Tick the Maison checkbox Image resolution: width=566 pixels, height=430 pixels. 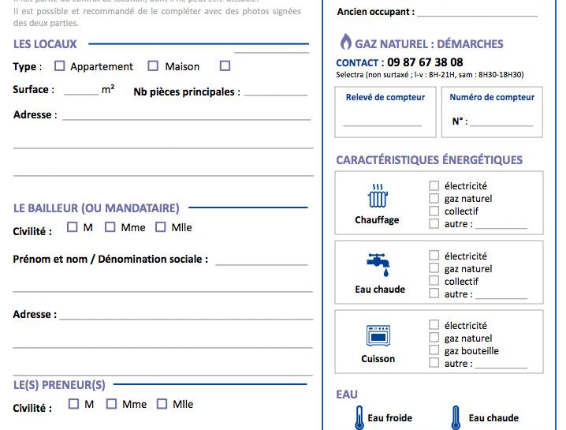153,66
